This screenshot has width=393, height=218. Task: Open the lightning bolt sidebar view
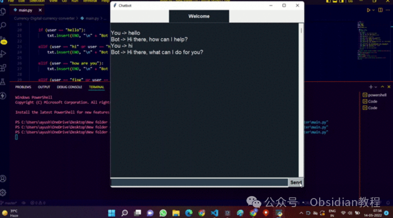click(x=3, y=96)
